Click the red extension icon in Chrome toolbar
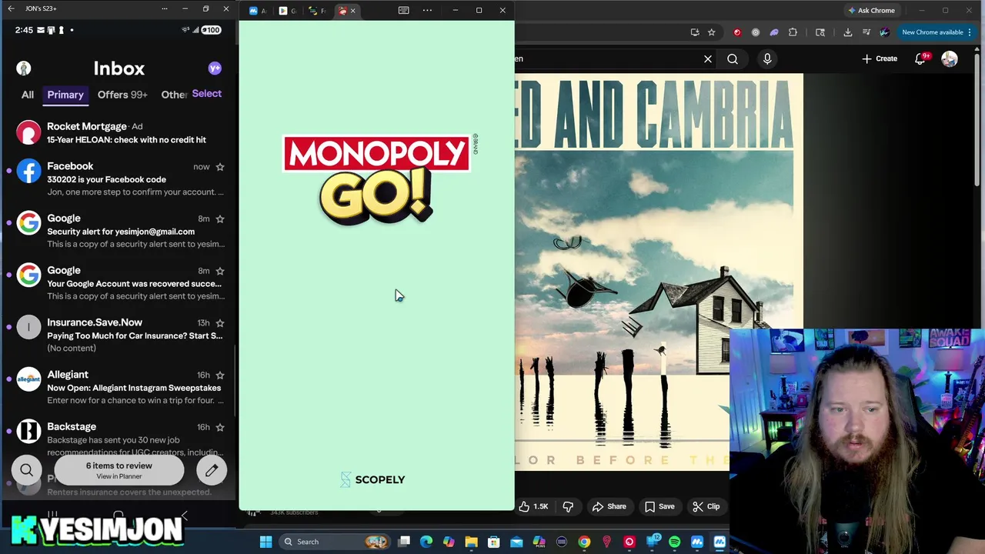The height and width of the screenshot is (554, 985). [x=737, y=32]
